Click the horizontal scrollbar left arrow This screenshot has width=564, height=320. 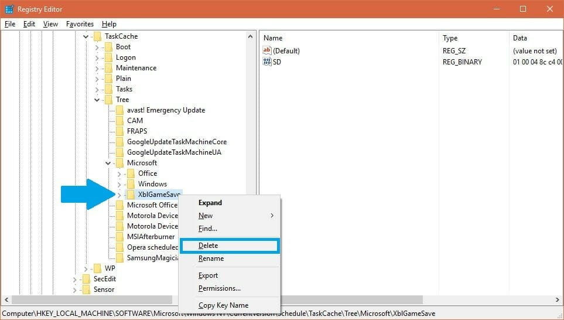(x=6, y=299)
